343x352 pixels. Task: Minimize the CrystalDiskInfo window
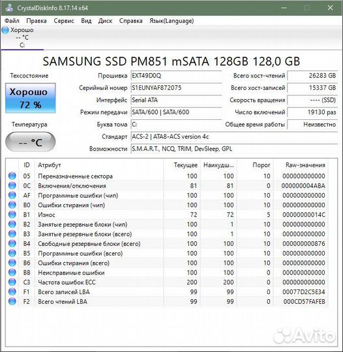coord(284,8)
